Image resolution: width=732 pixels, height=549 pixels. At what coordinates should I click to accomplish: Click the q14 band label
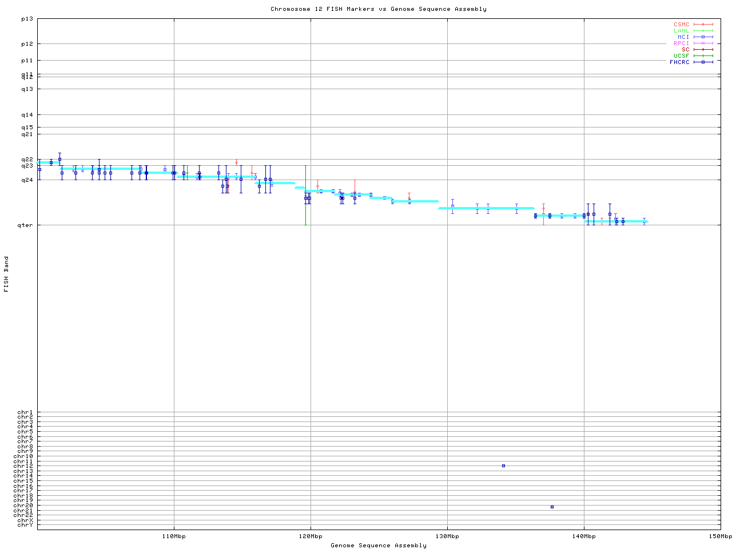pos(27,115)
